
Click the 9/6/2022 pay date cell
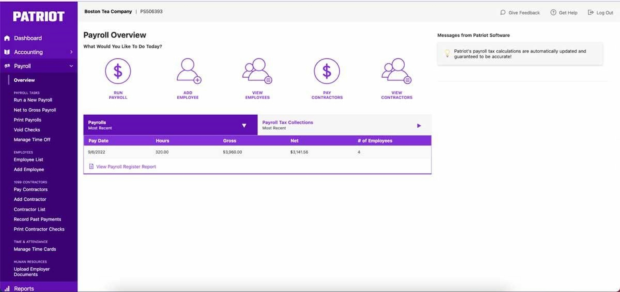coord(96,152)
